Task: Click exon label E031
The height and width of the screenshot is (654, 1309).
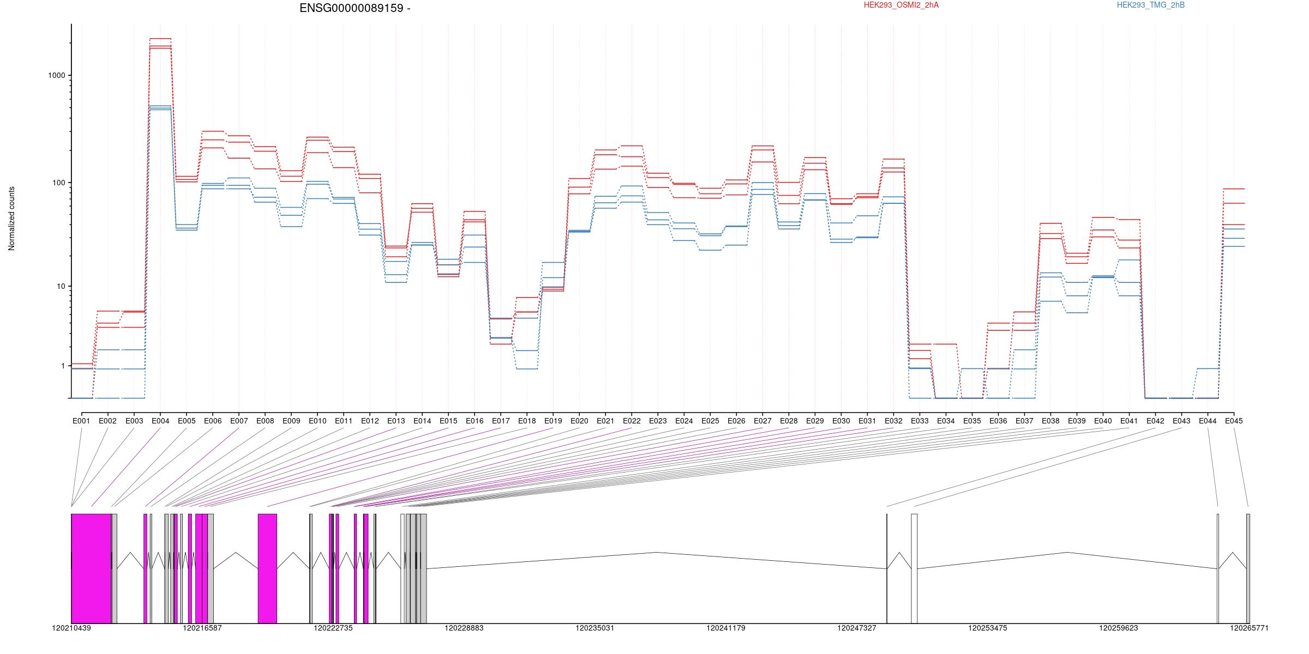Action: (867, 421)
